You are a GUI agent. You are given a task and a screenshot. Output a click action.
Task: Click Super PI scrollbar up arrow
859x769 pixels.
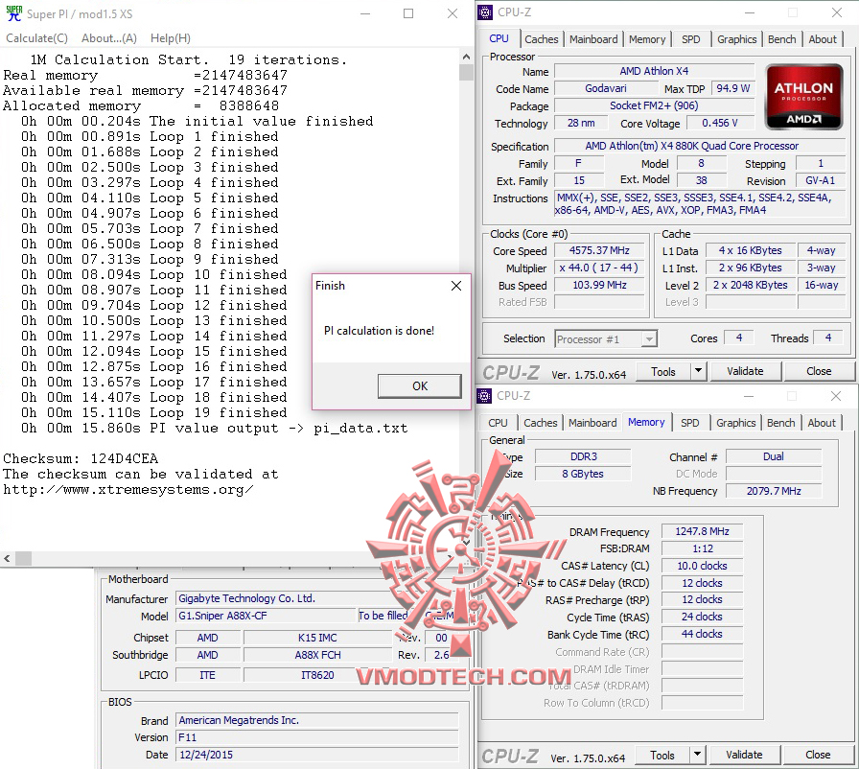466,57
